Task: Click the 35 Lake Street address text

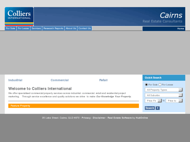Action: pos(61,118)
